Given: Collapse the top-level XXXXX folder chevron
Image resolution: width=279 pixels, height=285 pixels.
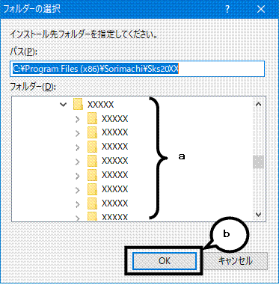Looking at the screenshot, I should [x=64, y=105].
